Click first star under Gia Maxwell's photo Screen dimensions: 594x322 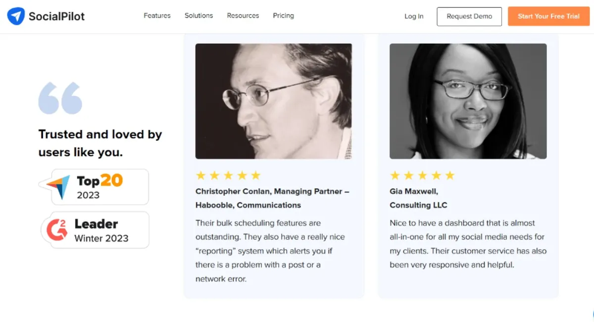pyautogui.click(x=395, y=176)
